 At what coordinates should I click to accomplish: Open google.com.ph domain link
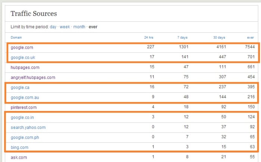25,137
